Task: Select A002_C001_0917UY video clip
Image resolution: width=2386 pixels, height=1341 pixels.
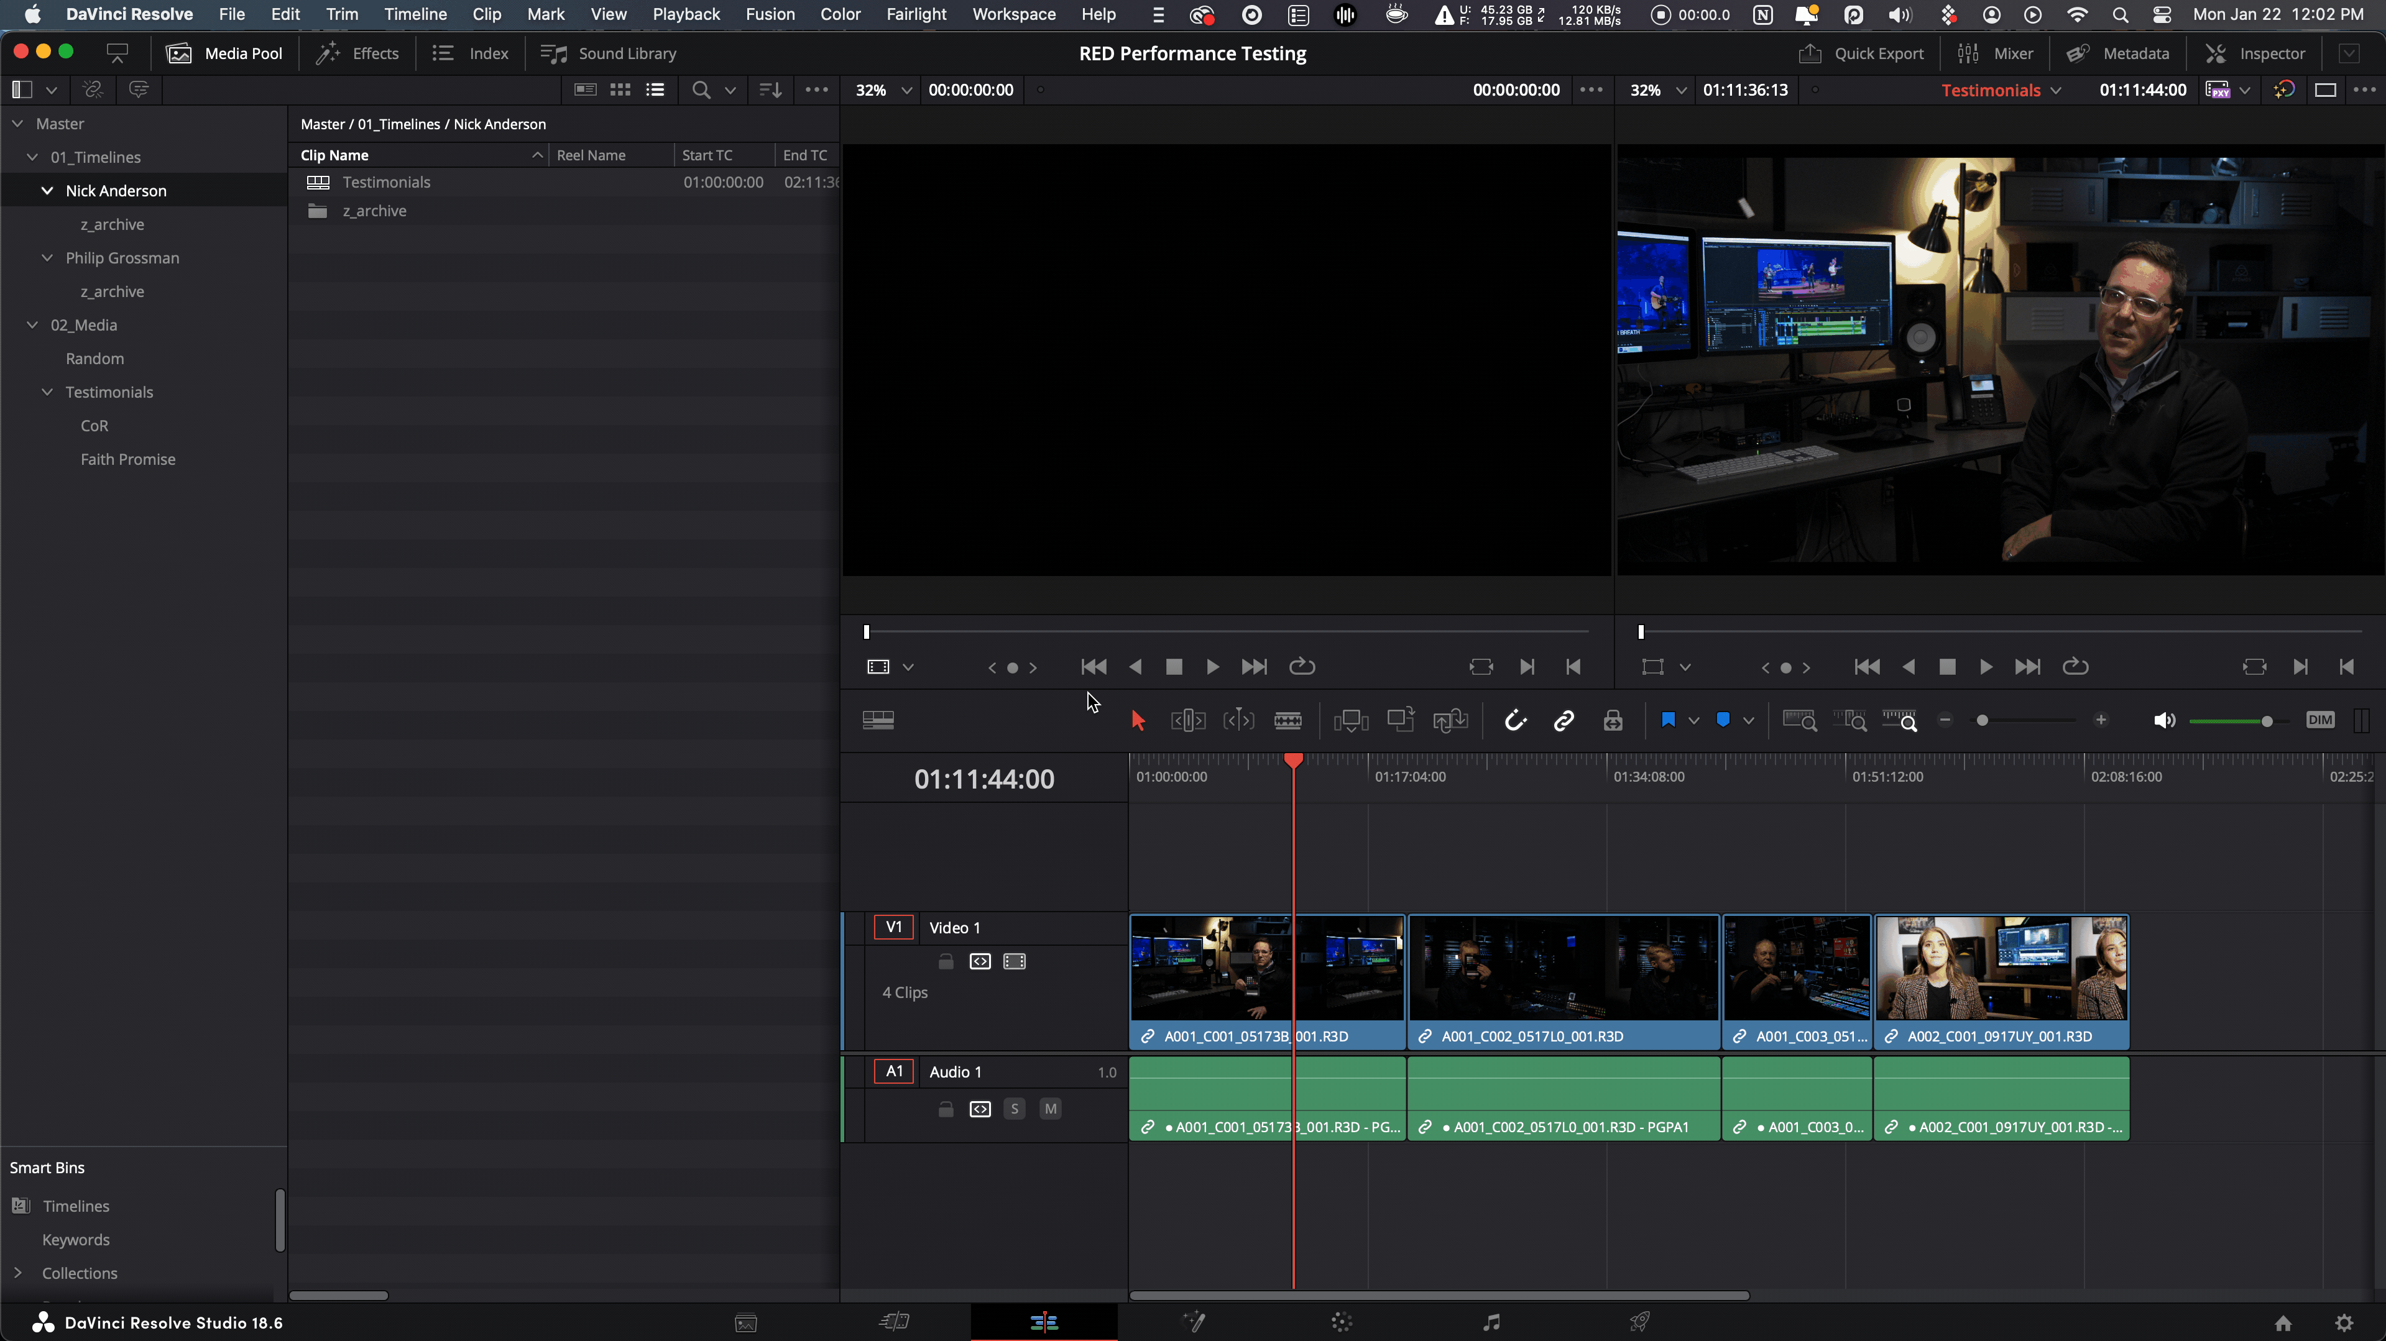Action: [2001, 982]
